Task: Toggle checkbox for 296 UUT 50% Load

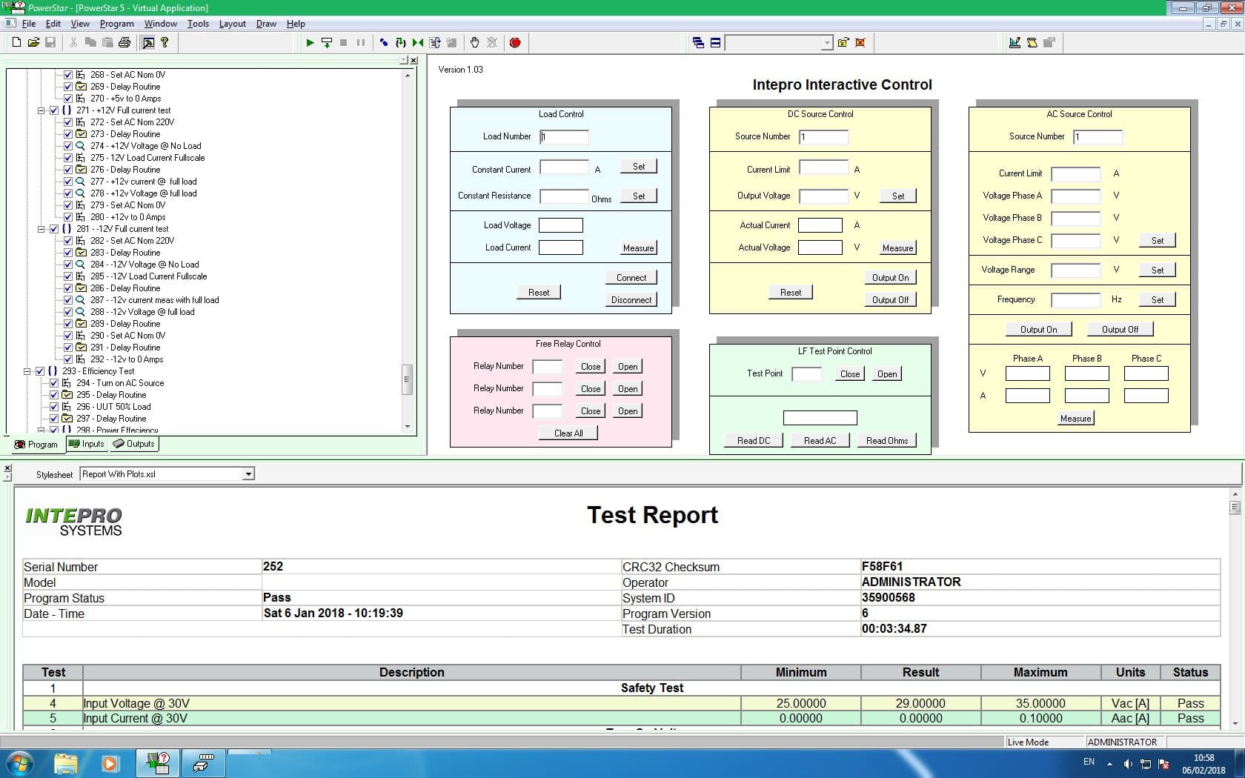Action: click(x=54, y=407)
